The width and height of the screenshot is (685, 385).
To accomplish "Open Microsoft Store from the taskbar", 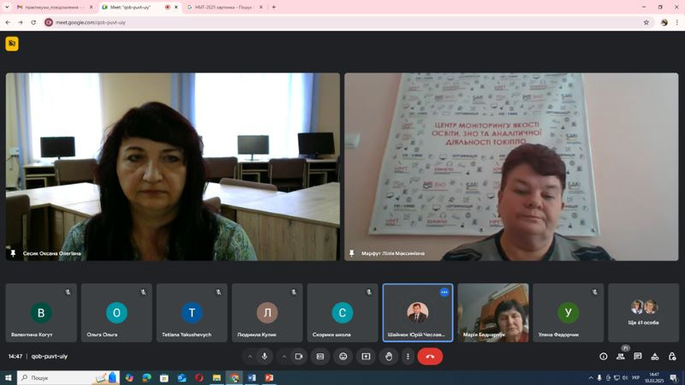I will click(164, 377).
